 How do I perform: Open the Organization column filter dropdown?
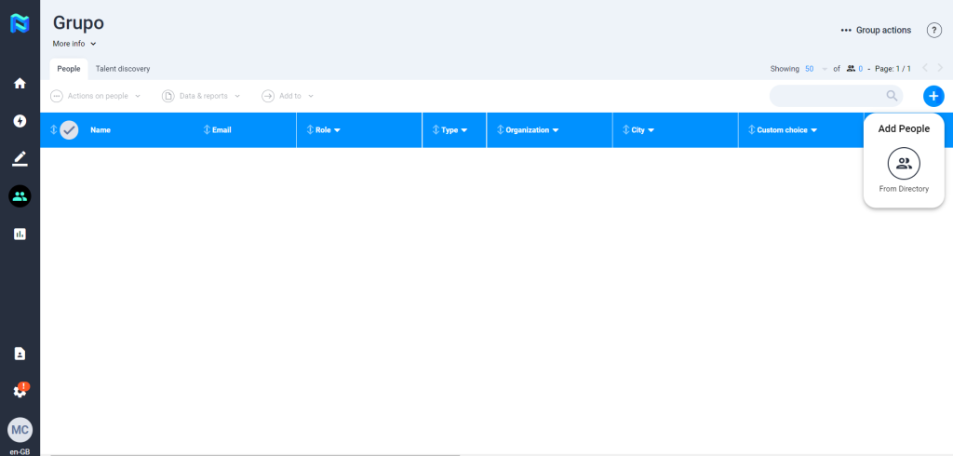pyautogui.click(x=556, y=130)
